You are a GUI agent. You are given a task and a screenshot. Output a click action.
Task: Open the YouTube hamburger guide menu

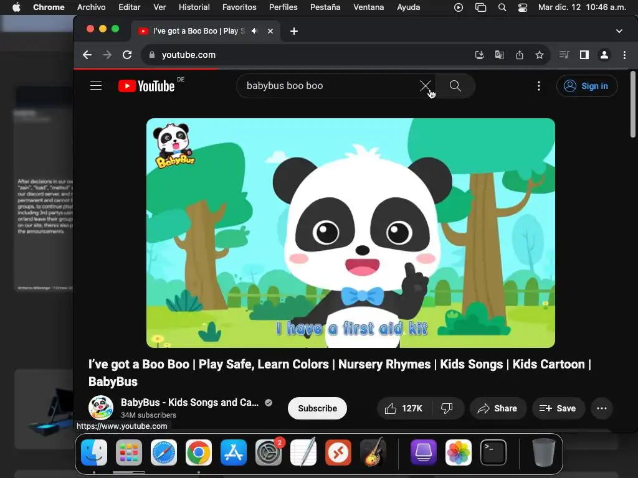[96, 86]
